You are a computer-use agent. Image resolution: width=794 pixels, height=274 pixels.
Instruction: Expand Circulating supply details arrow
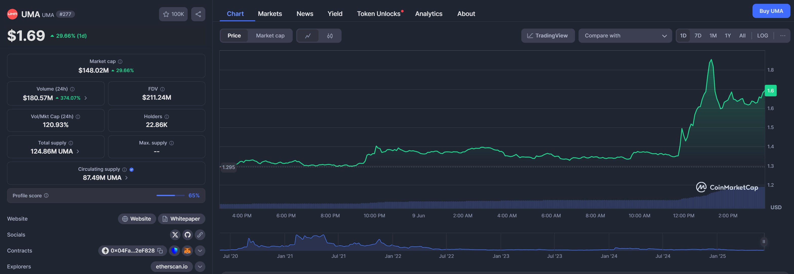126,178
